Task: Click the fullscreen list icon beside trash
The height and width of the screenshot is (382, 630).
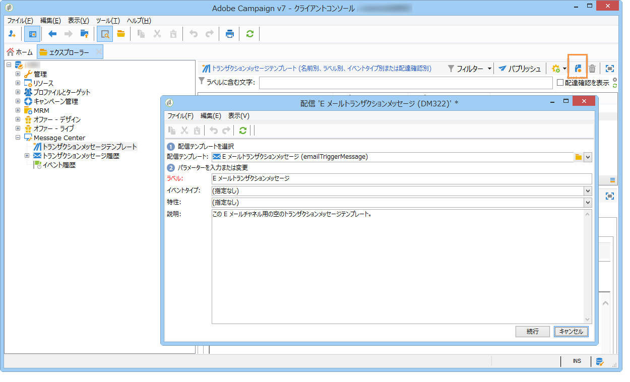Action: point(610,69)
